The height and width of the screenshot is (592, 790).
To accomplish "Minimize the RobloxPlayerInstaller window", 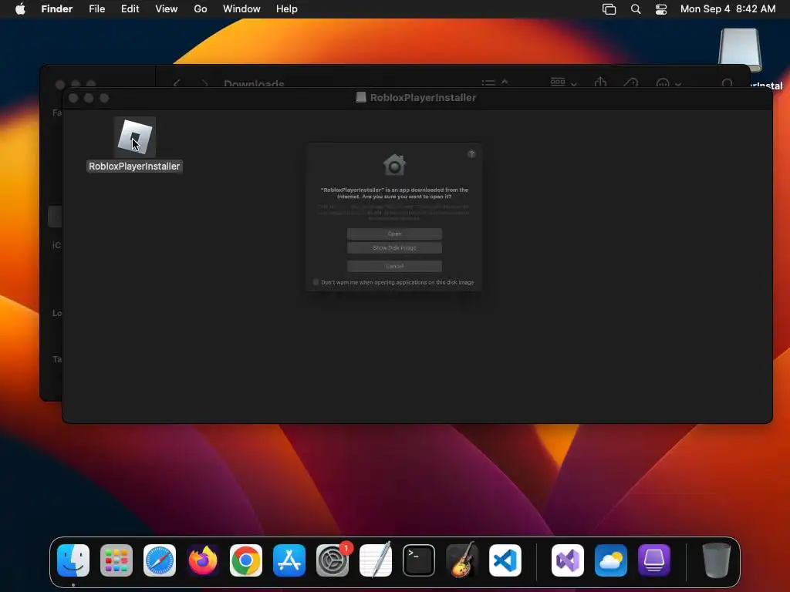I will click(x=89, y=98).
